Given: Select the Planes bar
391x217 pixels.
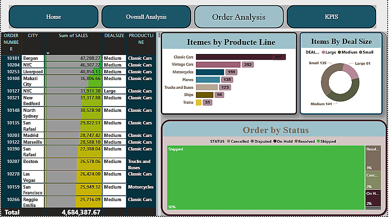Looking at the screenshot, I should click(x=208, y=80).
